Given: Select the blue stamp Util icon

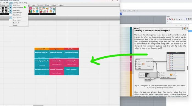Looking at the screenshot, I should [54, 8].
